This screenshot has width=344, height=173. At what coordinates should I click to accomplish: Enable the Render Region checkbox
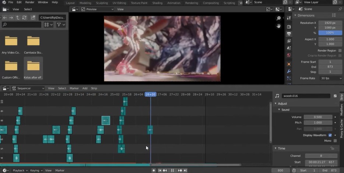pos(340,51)
